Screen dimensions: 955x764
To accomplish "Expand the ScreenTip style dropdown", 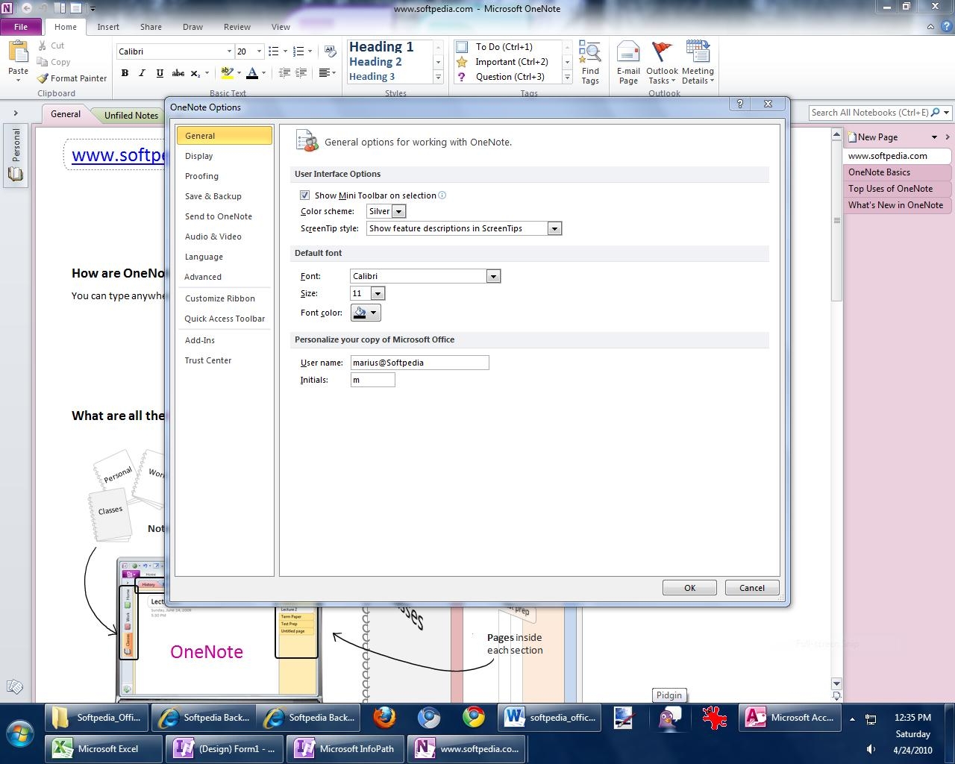I will click(x=554, y=229).
